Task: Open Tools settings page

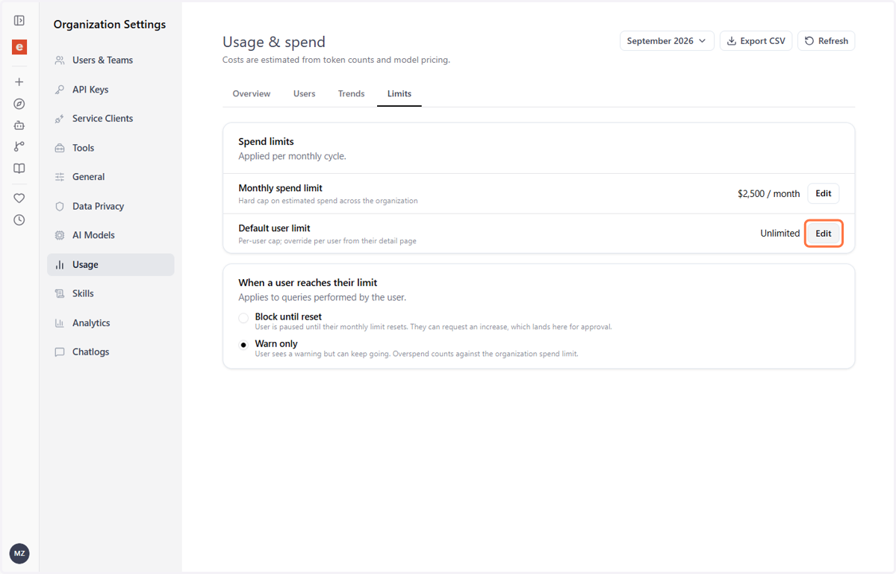Action: pyautogui.click(x=111, y=148)
